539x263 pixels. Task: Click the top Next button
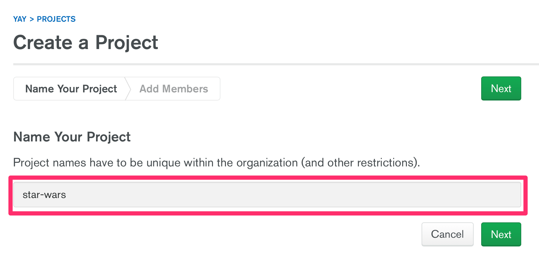click(x=501, y=88)
